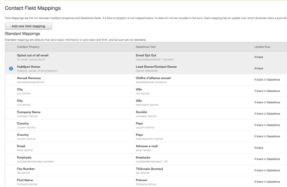Select the Fax Number property
The height and width of the screenshot is (187, 287).
click(x=26, y=168)
